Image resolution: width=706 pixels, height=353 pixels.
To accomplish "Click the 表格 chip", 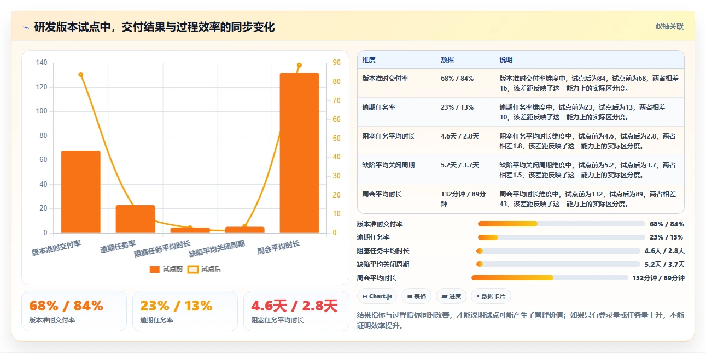I will tap(417, 296).
